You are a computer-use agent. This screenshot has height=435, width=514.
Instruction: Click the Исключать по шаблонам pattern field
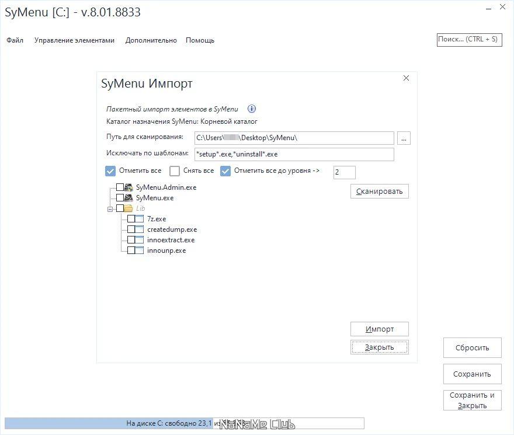(x=294, y=154)
